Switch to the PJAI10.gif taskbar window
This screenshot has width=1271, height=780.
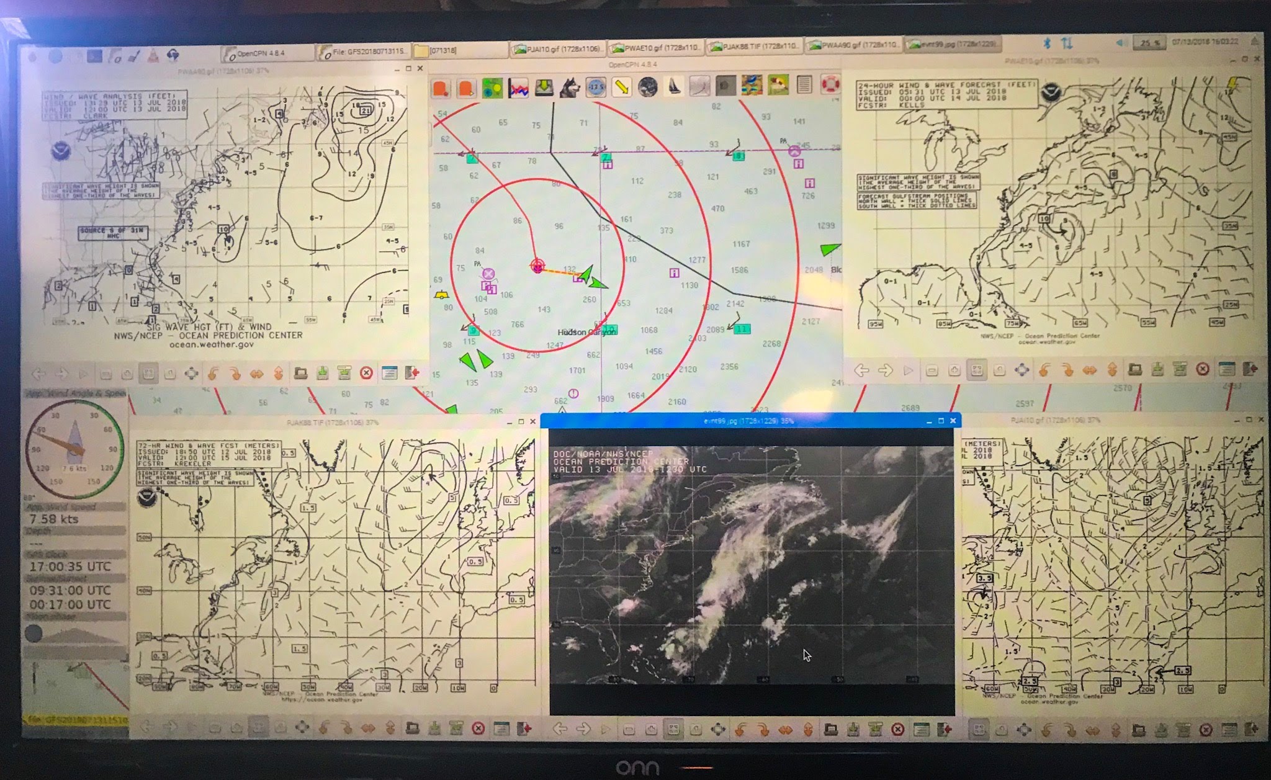(x=557, y=49)
